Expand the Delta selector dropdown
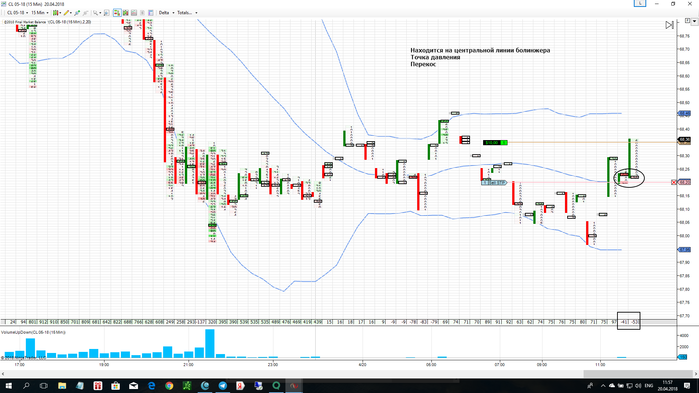 (x=173, y=13)
